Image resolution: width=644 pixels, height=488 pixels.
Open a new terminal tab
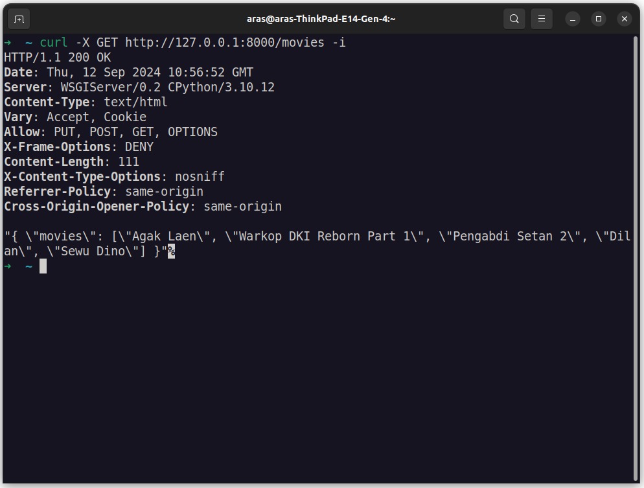(x=19, y=19)
